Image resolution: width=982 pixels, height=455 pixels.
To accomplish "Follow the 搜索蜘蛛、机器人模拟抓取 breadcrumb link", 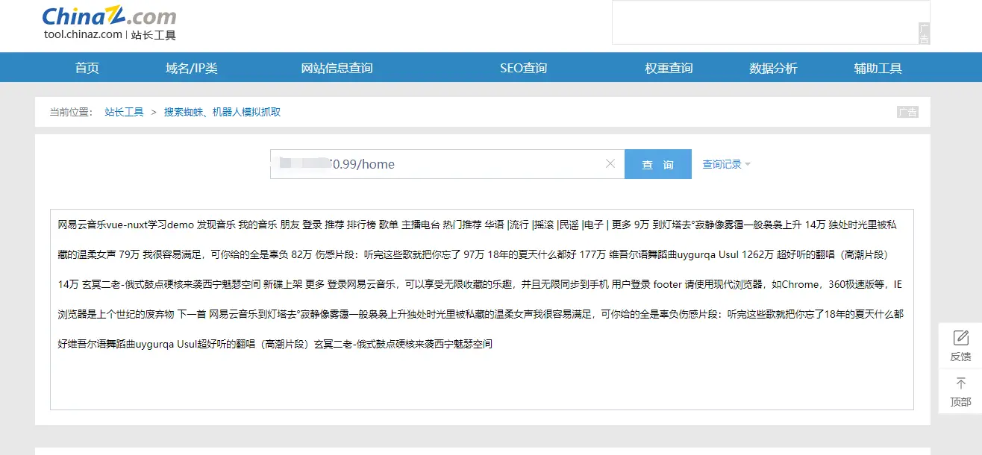I will tap(222, 112).
